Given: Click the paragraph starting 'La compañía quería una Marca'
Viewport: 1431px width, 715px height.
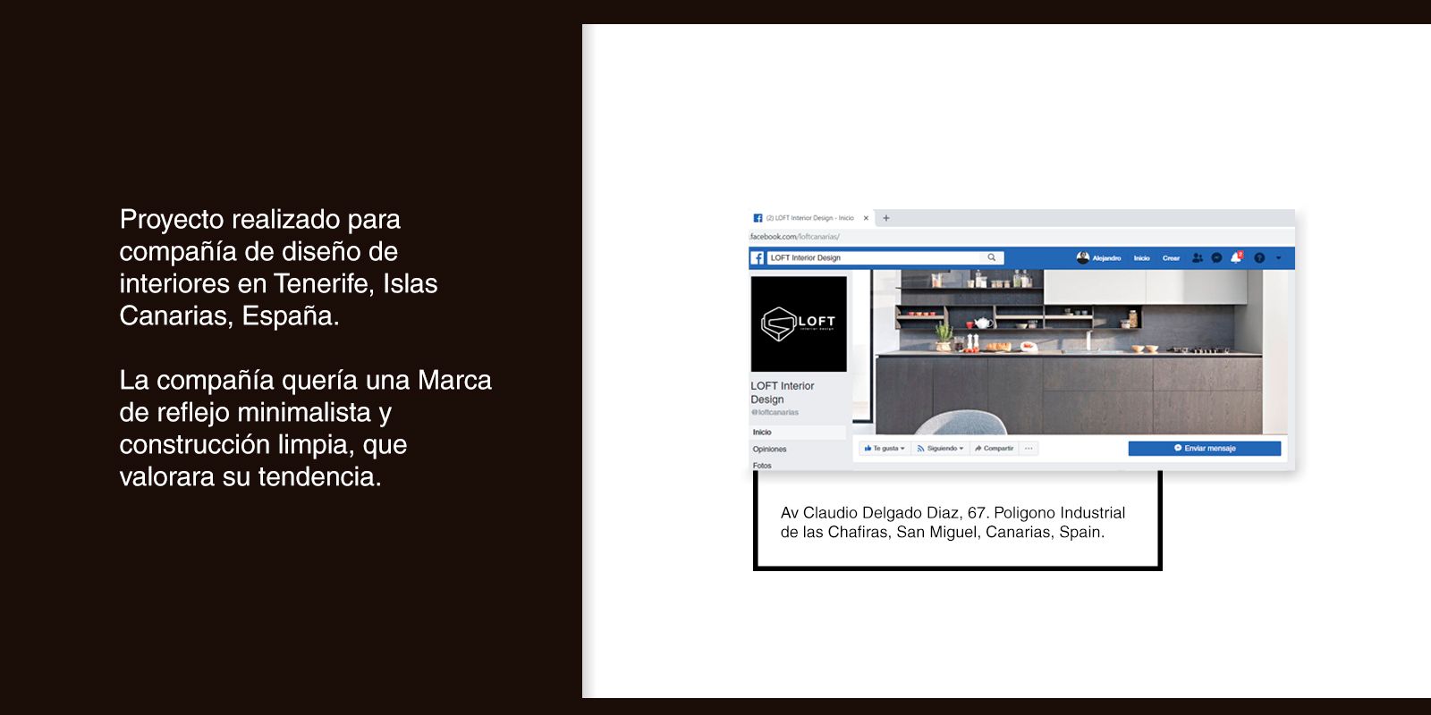Looking at the screenshot, I should point(305,428).
